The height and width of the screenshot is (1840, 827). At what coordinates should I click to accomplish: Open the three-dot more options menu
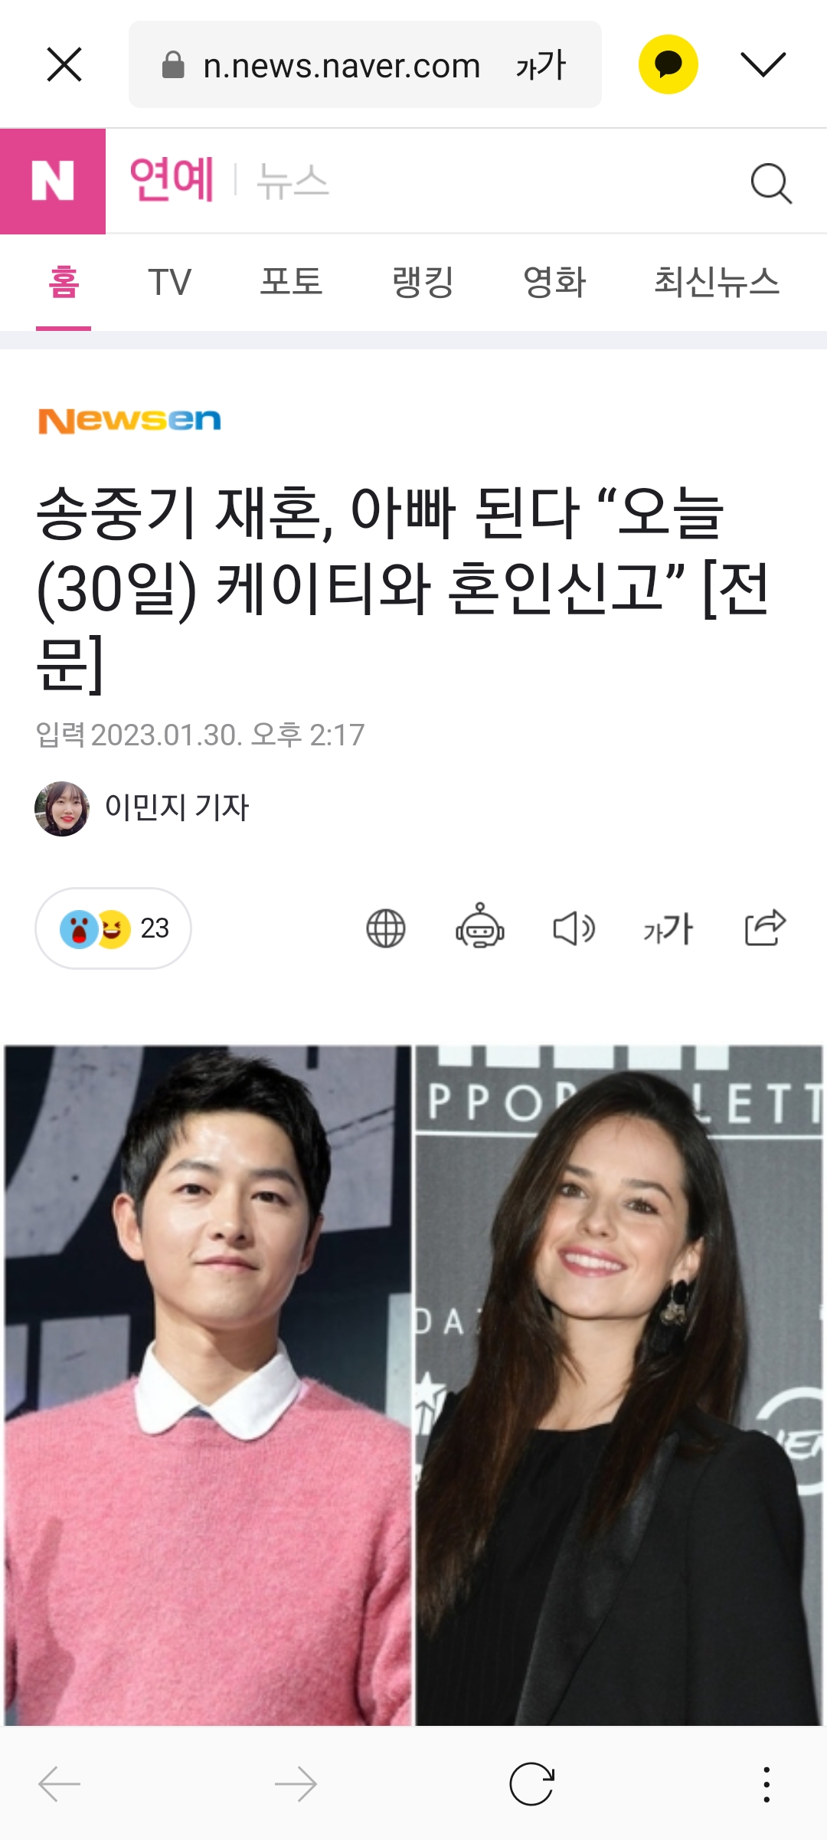coord(767,1784)
